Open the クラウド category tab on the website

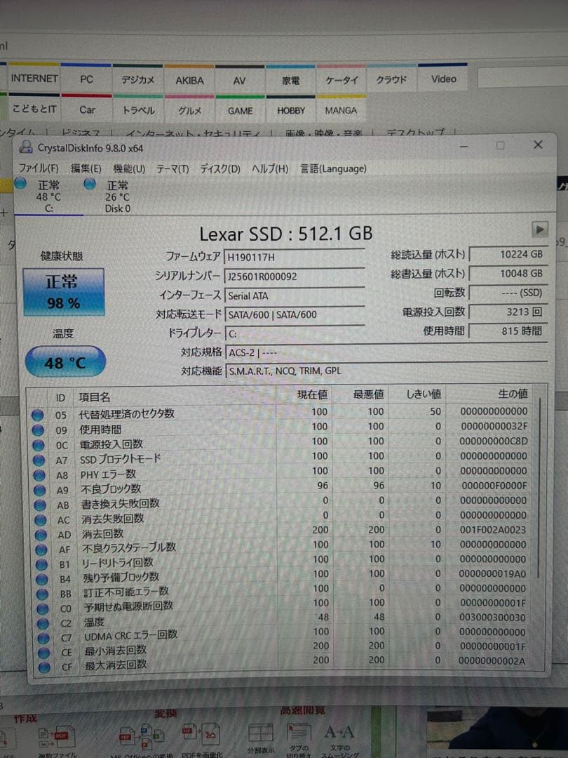click(392, 79)
